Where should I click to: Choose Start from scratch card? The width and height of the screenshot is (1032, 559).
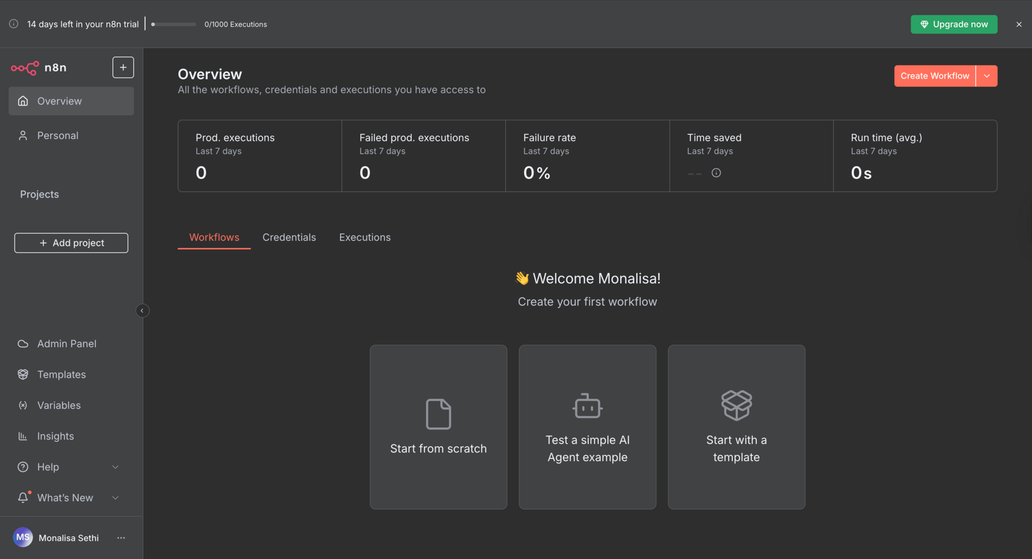pyautogui.click(x=438, y=427)
